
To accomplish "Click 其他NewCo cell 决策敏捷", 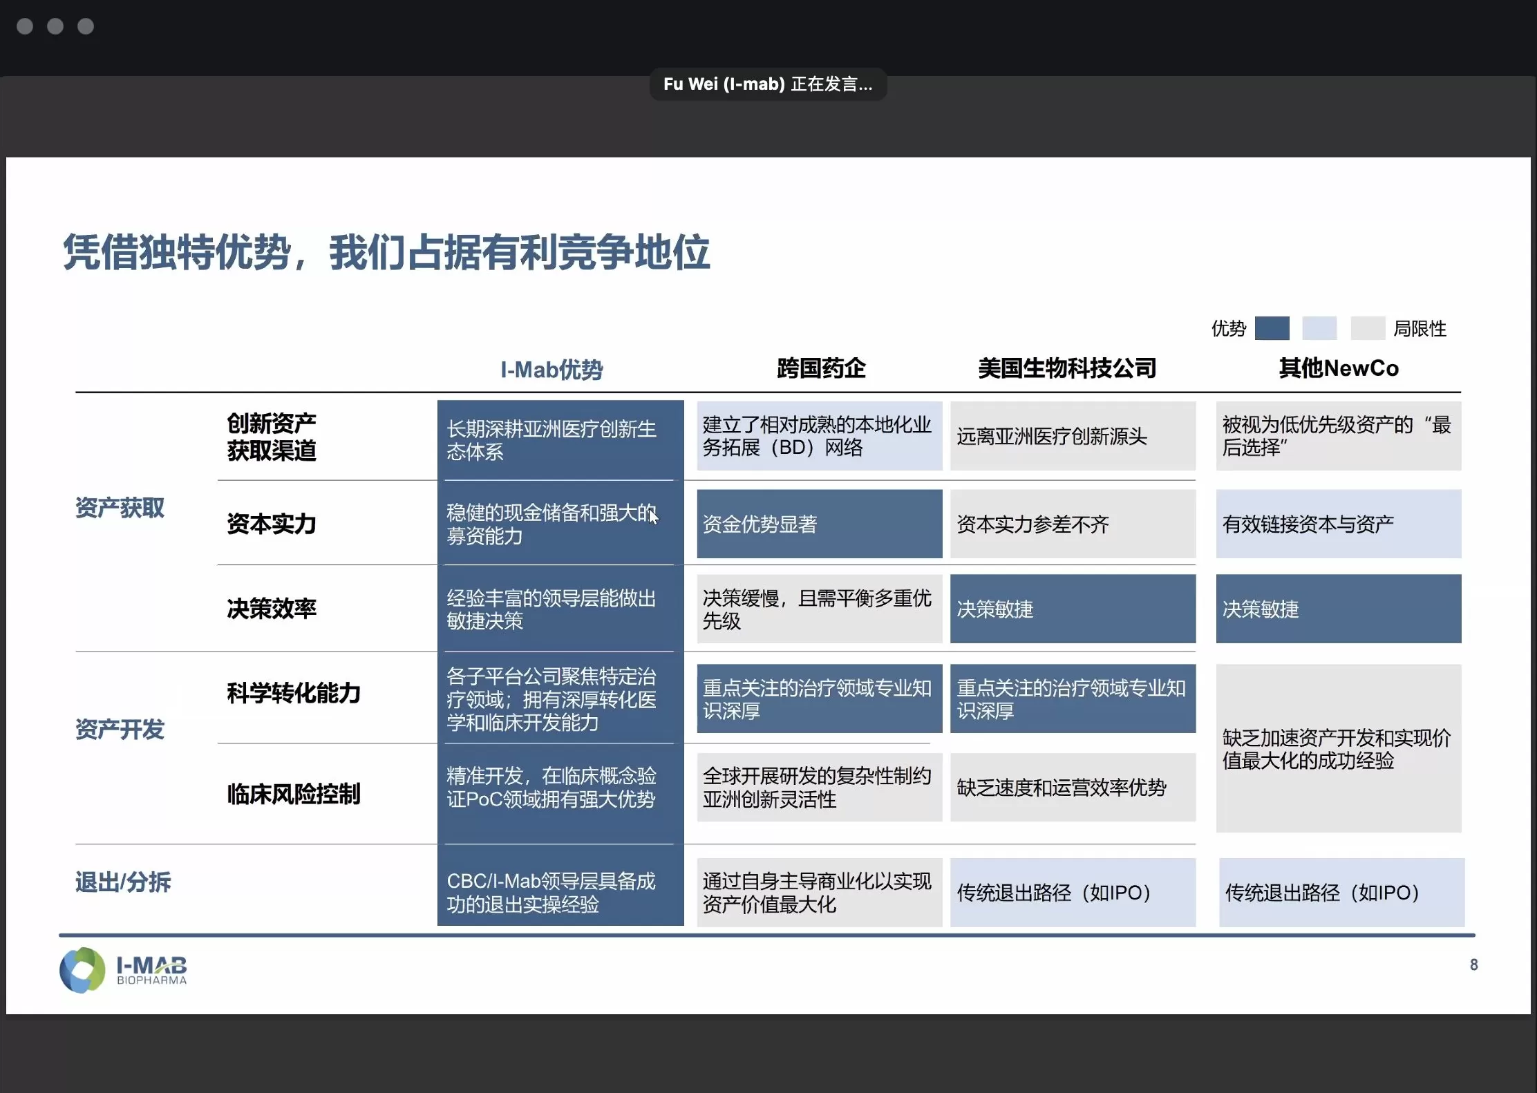I will pyautogui.click(x=1339, y=609).
